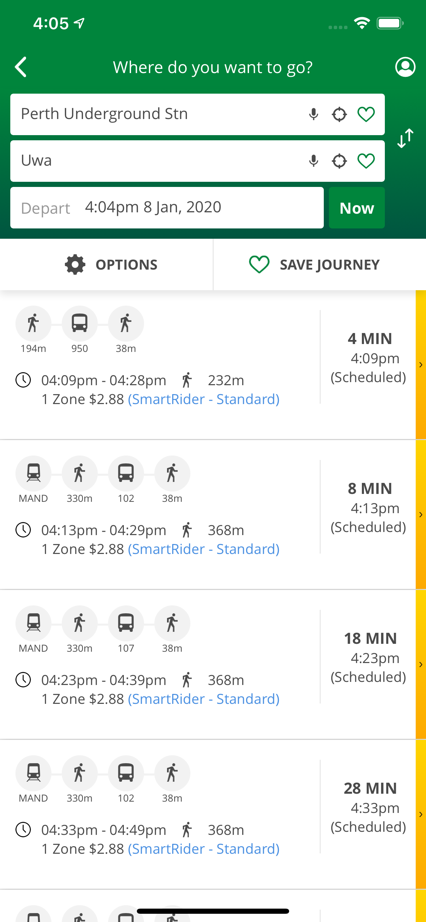Open the Options settings tab

point(111,264)
